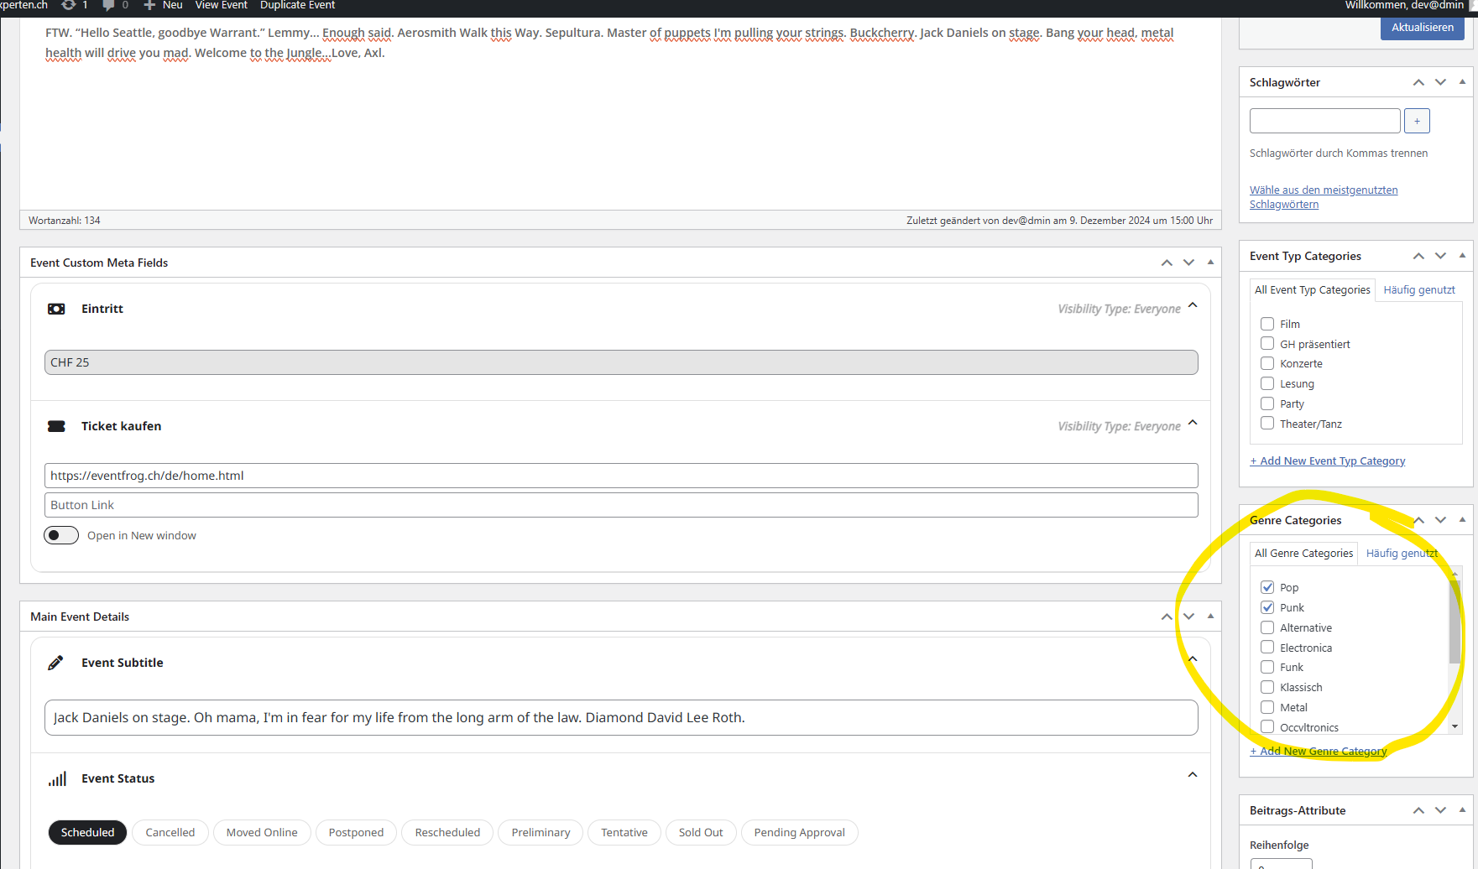This screenshot has height=869, width=1478.
Task: Check the Konzerte event type
Action: 1267,363
